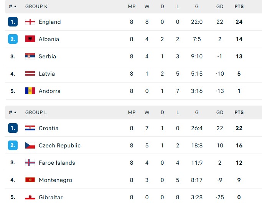Click the Czech Republic flag icon

30,145
